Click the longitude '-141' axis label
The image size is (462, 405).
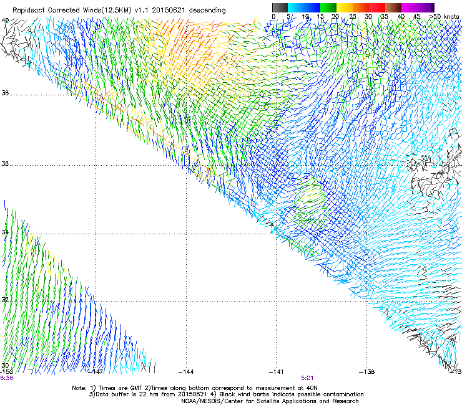pyautogui.click(x=276, y=371)
